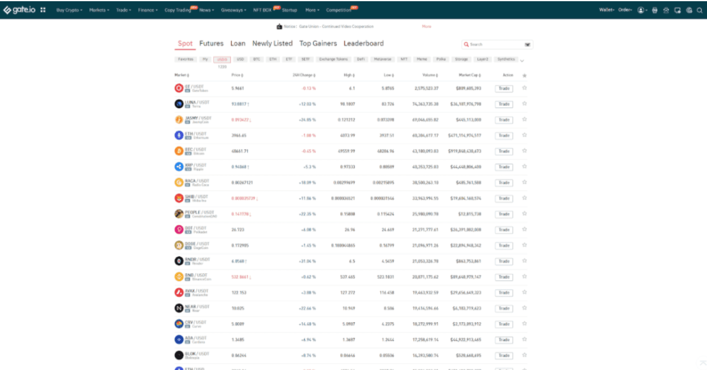Open NFT BOX in top bar
Image resolution: width=707 pixels, height=370 pixels.
tap(262, 10)
